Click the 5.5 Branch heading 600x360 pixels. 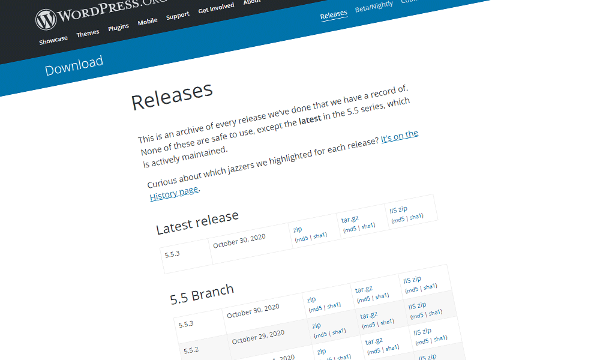[202, 294]
